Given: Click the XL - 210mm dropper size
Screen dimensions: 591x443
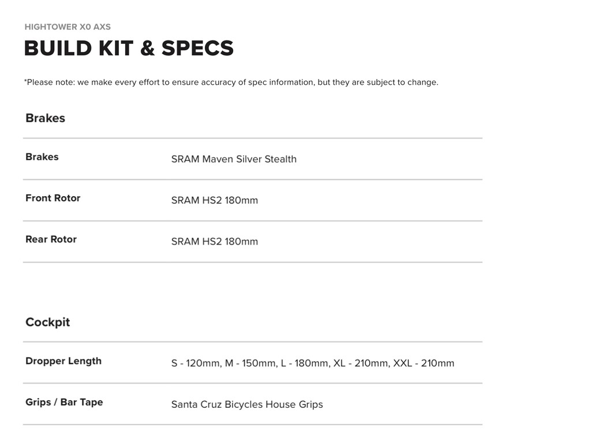Looking at the screenshot, I should click(x=360, y=363).
